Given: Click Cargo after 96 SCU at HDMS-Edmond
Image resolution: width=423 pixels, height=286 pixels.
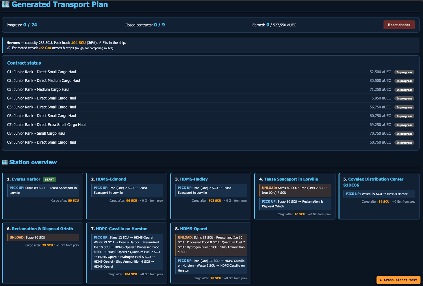Looking at the screenshot, I should click(123, 201).
